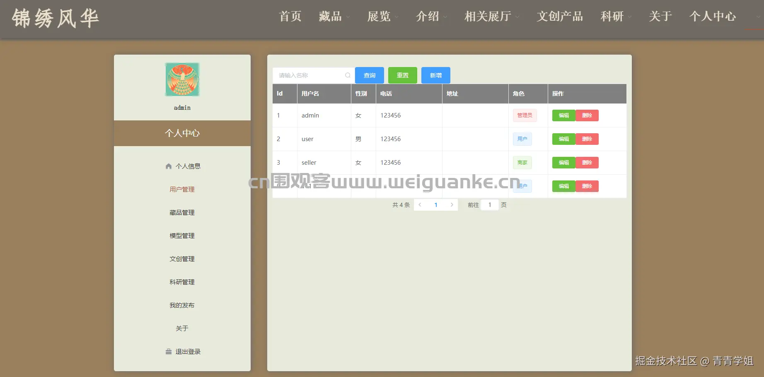Screen dimensions: 764x377
Task: Click the 商家 role badge for seller
Action: [522, 163]
